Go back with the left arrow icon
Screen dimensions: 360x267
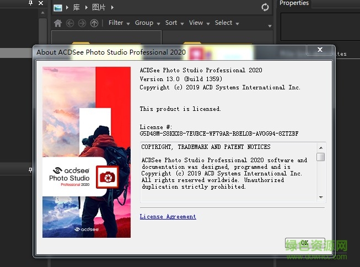(70, 23)
